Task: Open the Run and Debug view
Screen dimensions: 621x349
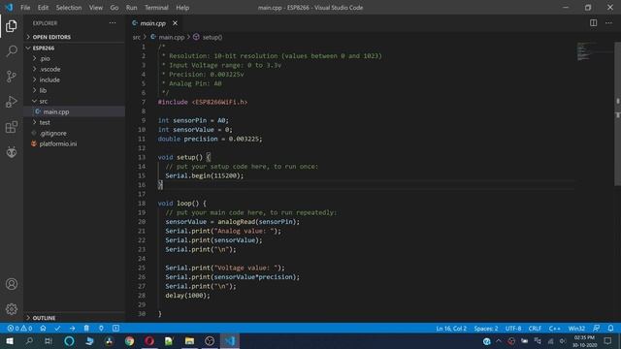Action: point(12,102)
